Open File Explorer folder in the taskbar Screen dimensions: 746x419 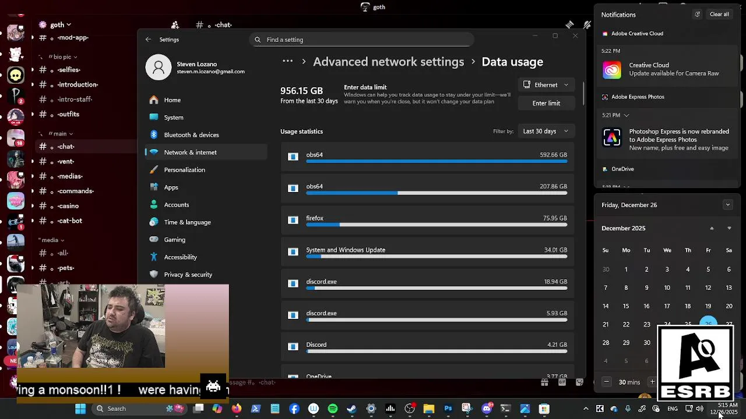pos(428,409)
